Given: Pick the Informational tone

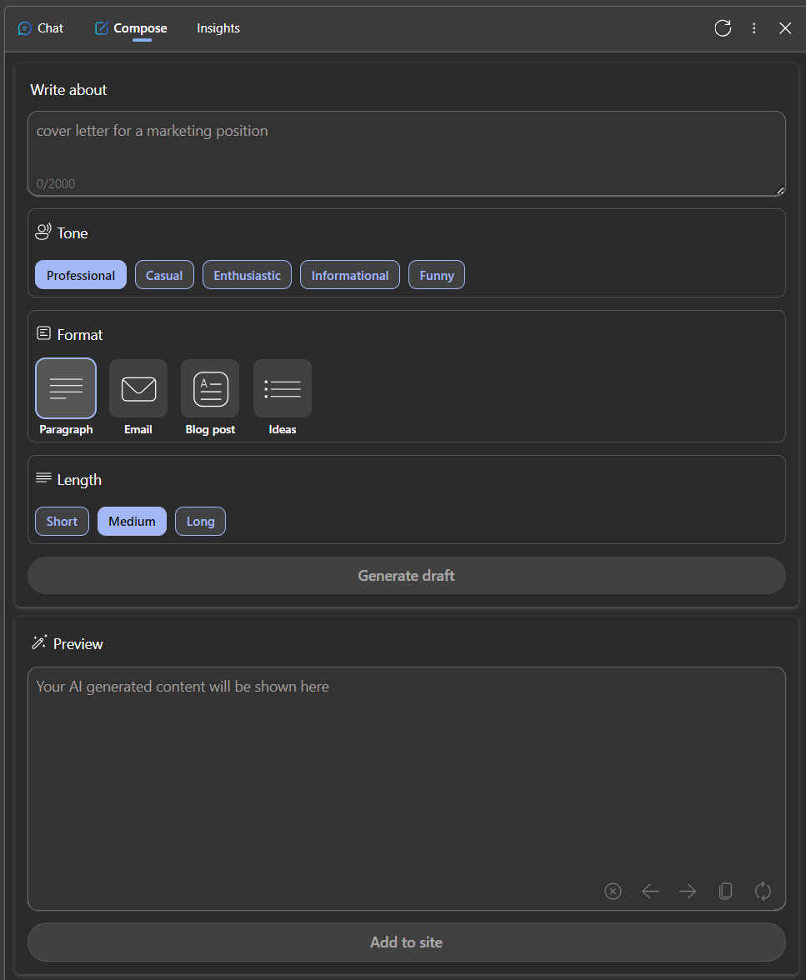Looking at the screenshot, I should point(350,275).
